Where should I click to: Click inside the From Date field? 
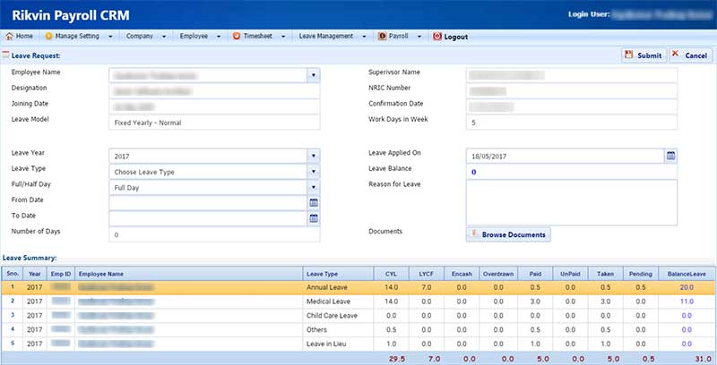tap(208, 203)
